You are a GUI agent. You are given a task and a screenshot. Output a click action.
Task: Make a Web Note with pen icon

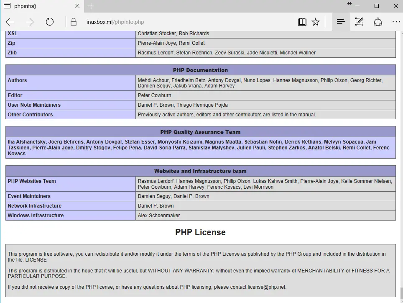tap(359, 22)
